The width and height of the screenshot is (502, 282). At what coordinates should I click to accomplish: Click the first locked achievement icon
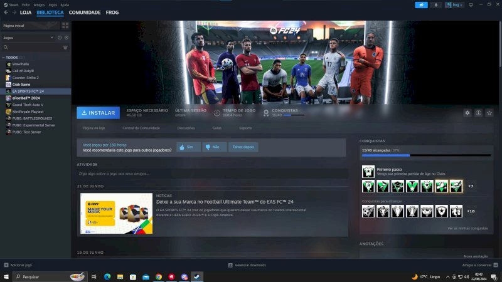[x=368, y=211]
